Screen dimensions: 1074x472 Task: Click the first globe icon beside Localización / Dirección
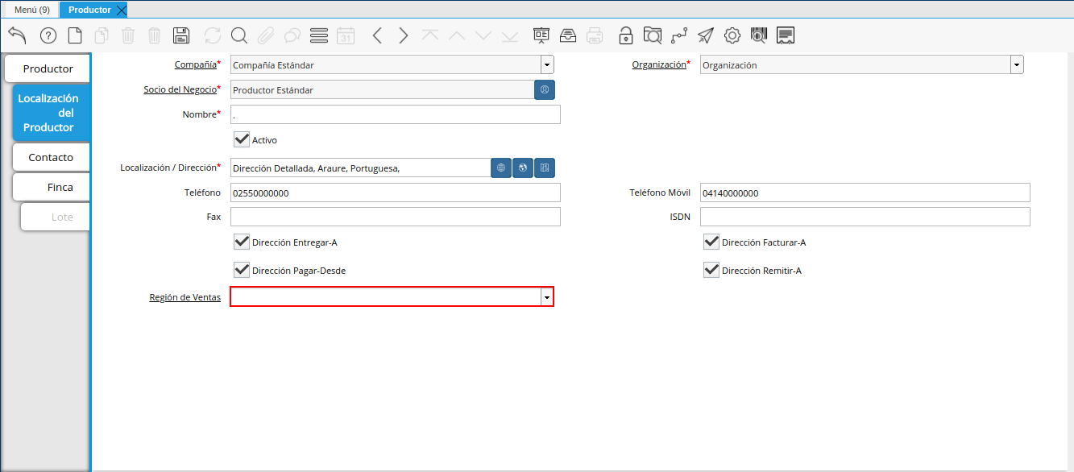pyautogui.click(x=501, y=168)
